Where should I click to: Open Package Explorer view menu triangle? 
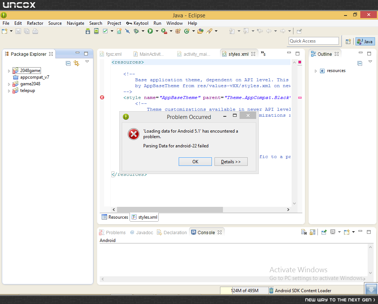(x=87, y=62)
